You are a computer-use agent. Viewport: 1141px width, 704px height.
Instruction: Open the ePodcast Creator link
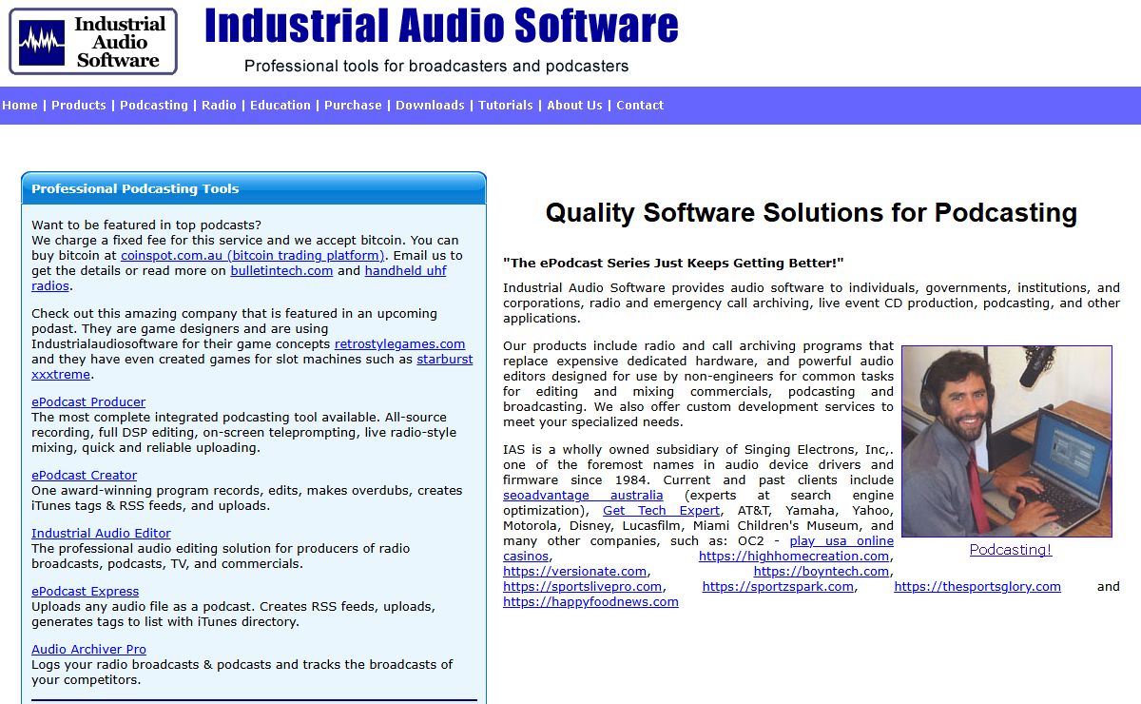coord(85,475)
